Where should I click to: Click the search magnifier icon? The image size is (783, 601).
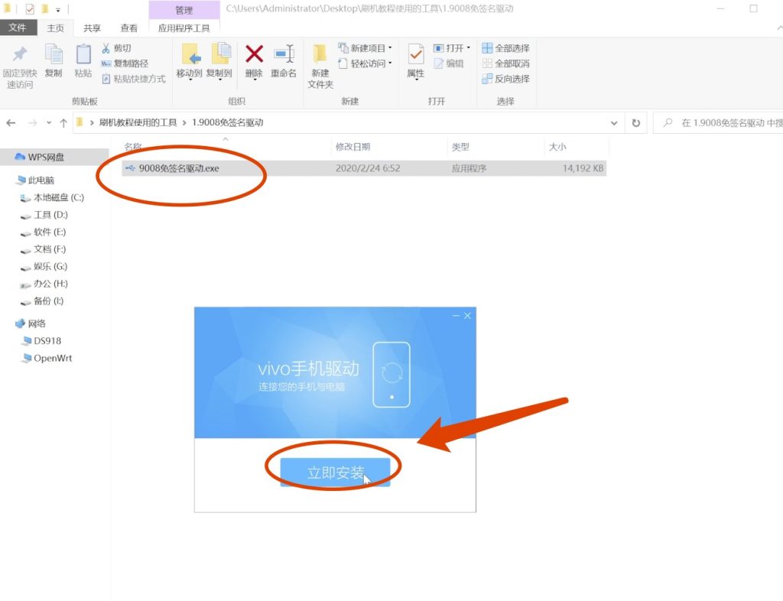tap(668, 123)
